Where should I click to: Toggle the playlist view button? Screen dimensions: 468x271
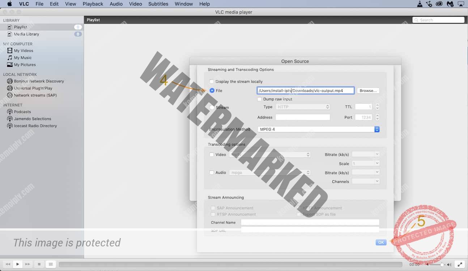51,264
